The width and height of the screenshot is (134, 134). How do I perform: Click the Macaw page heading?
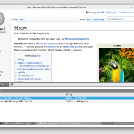click(x=21, y=28)
